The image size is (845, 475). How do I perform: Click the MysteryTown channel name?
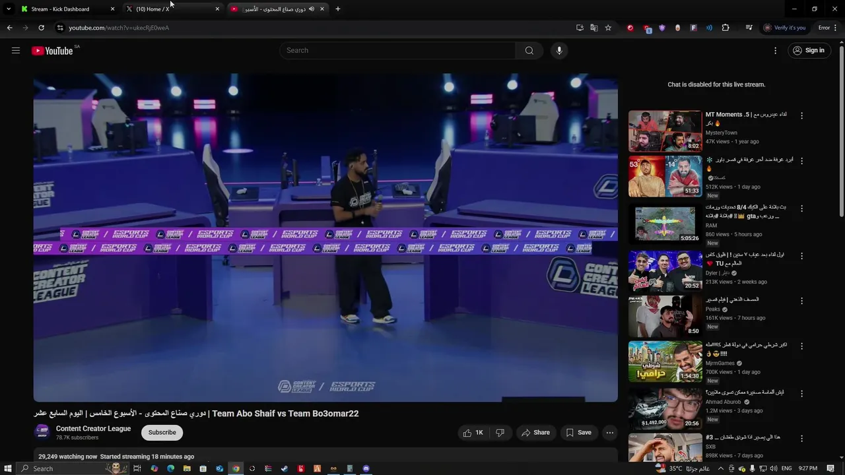point(721,133)
